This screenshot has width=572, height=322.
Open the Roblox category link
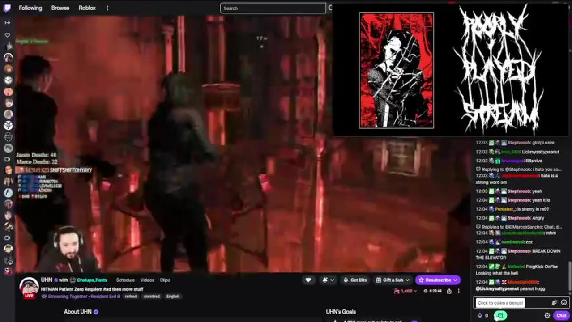click(87, 8)
